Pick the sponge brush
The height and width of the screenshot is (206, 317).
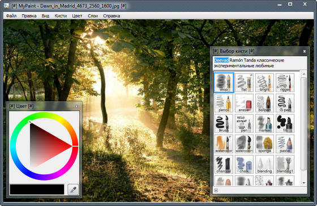265,144
